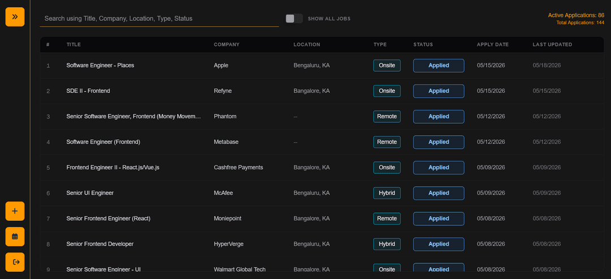Click Hybrid type tag for McAfee
The height and width of the screenshot is (279, 611).
(387, 193)
